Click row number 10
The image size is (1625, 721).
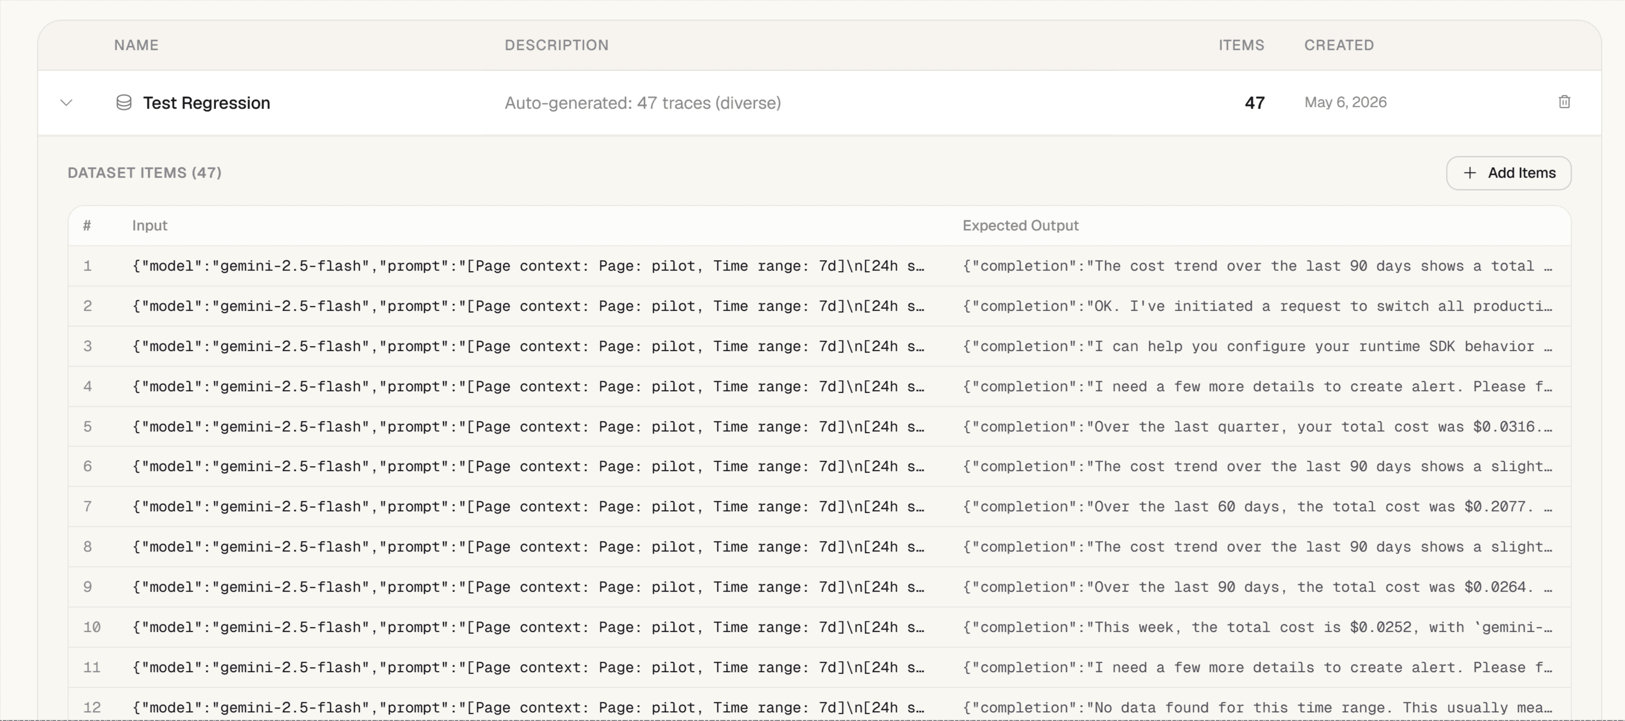tap(91, 627)
